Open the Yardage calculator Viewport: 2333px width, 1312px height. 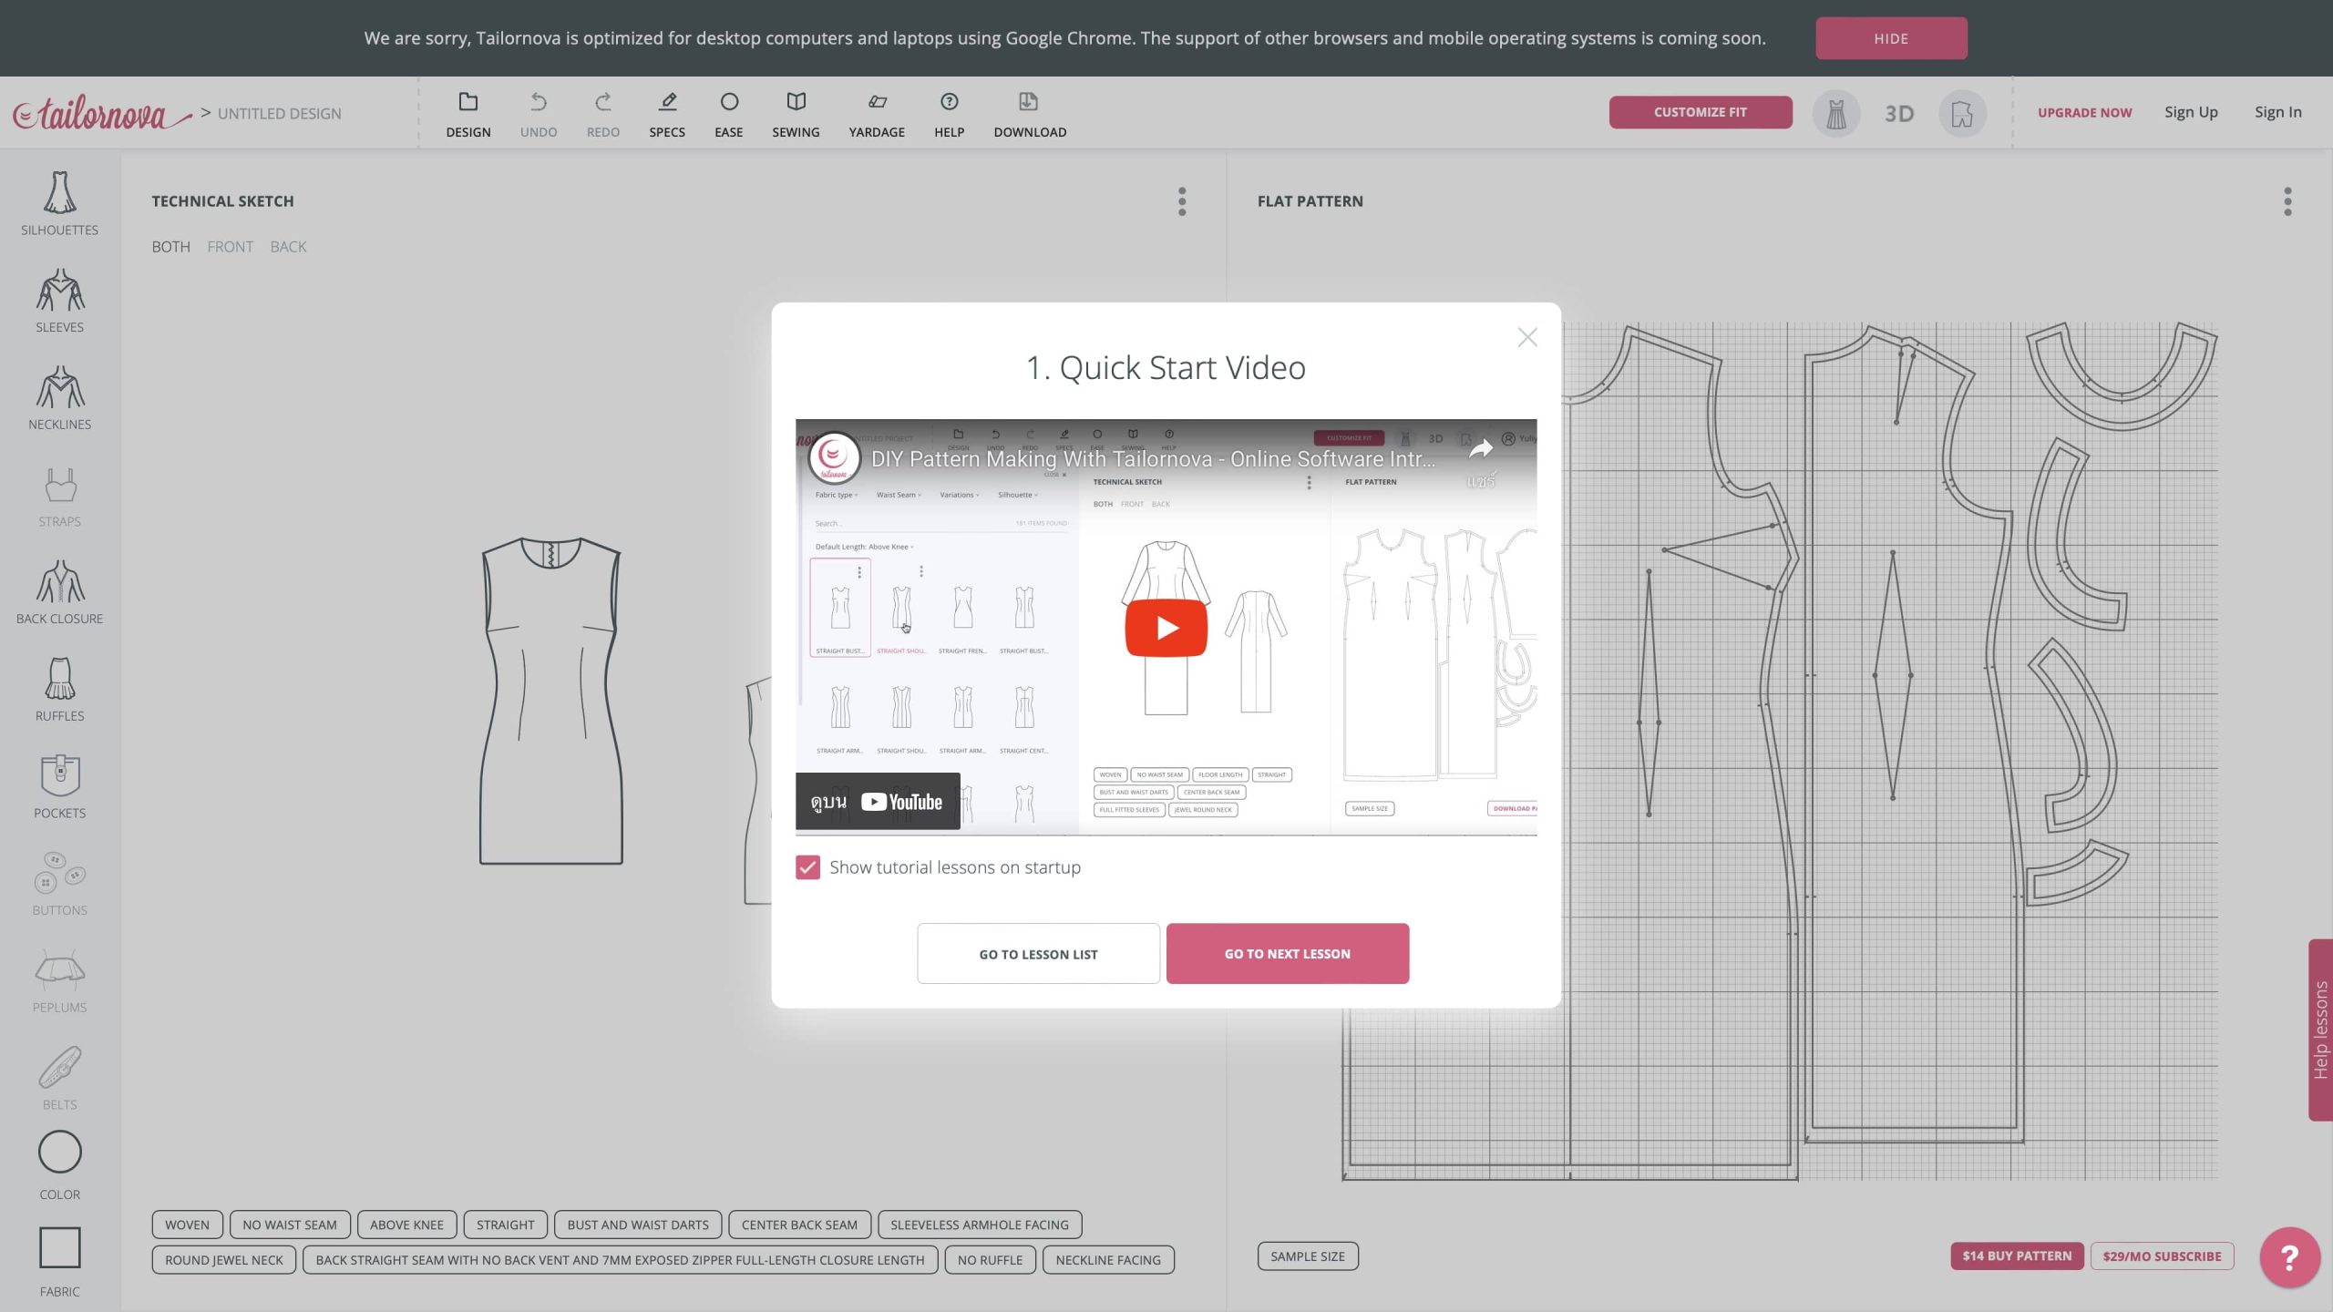coord(876,114)
